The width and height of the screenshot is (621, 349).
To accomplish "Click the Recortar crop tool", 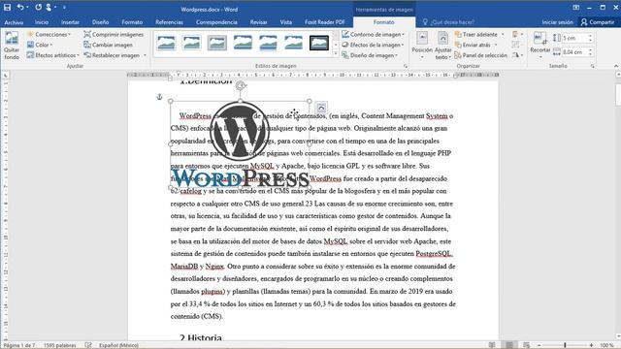I will point(540,46).
